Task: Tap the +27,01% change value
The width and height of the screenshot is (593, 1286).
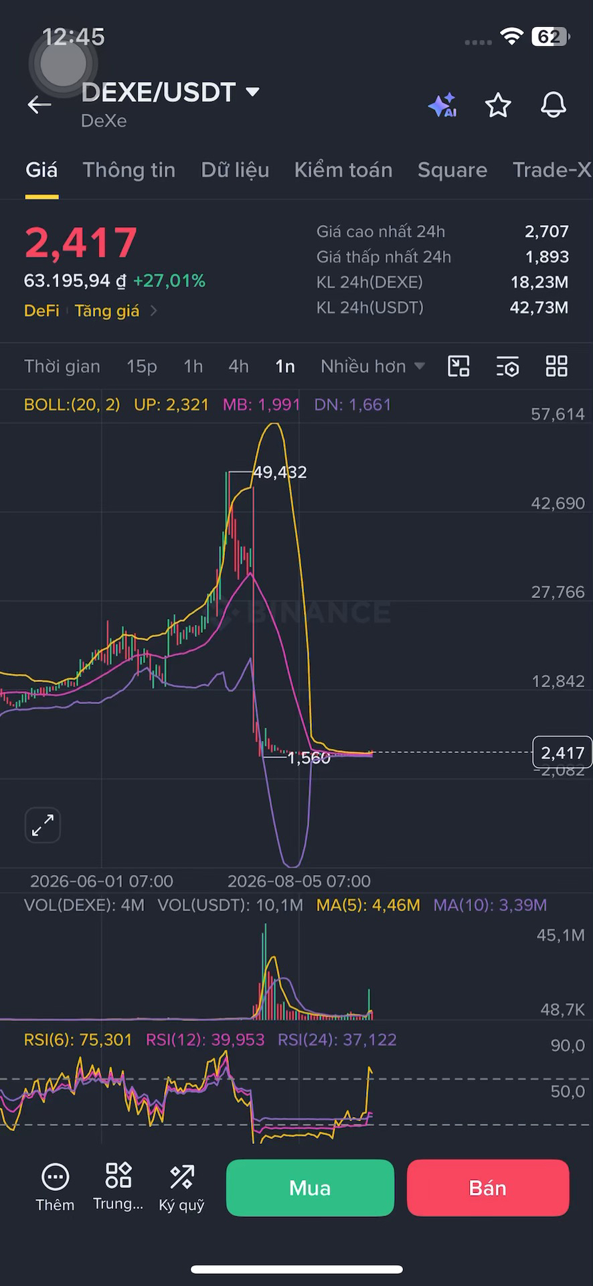Action: tap(169, 281)
